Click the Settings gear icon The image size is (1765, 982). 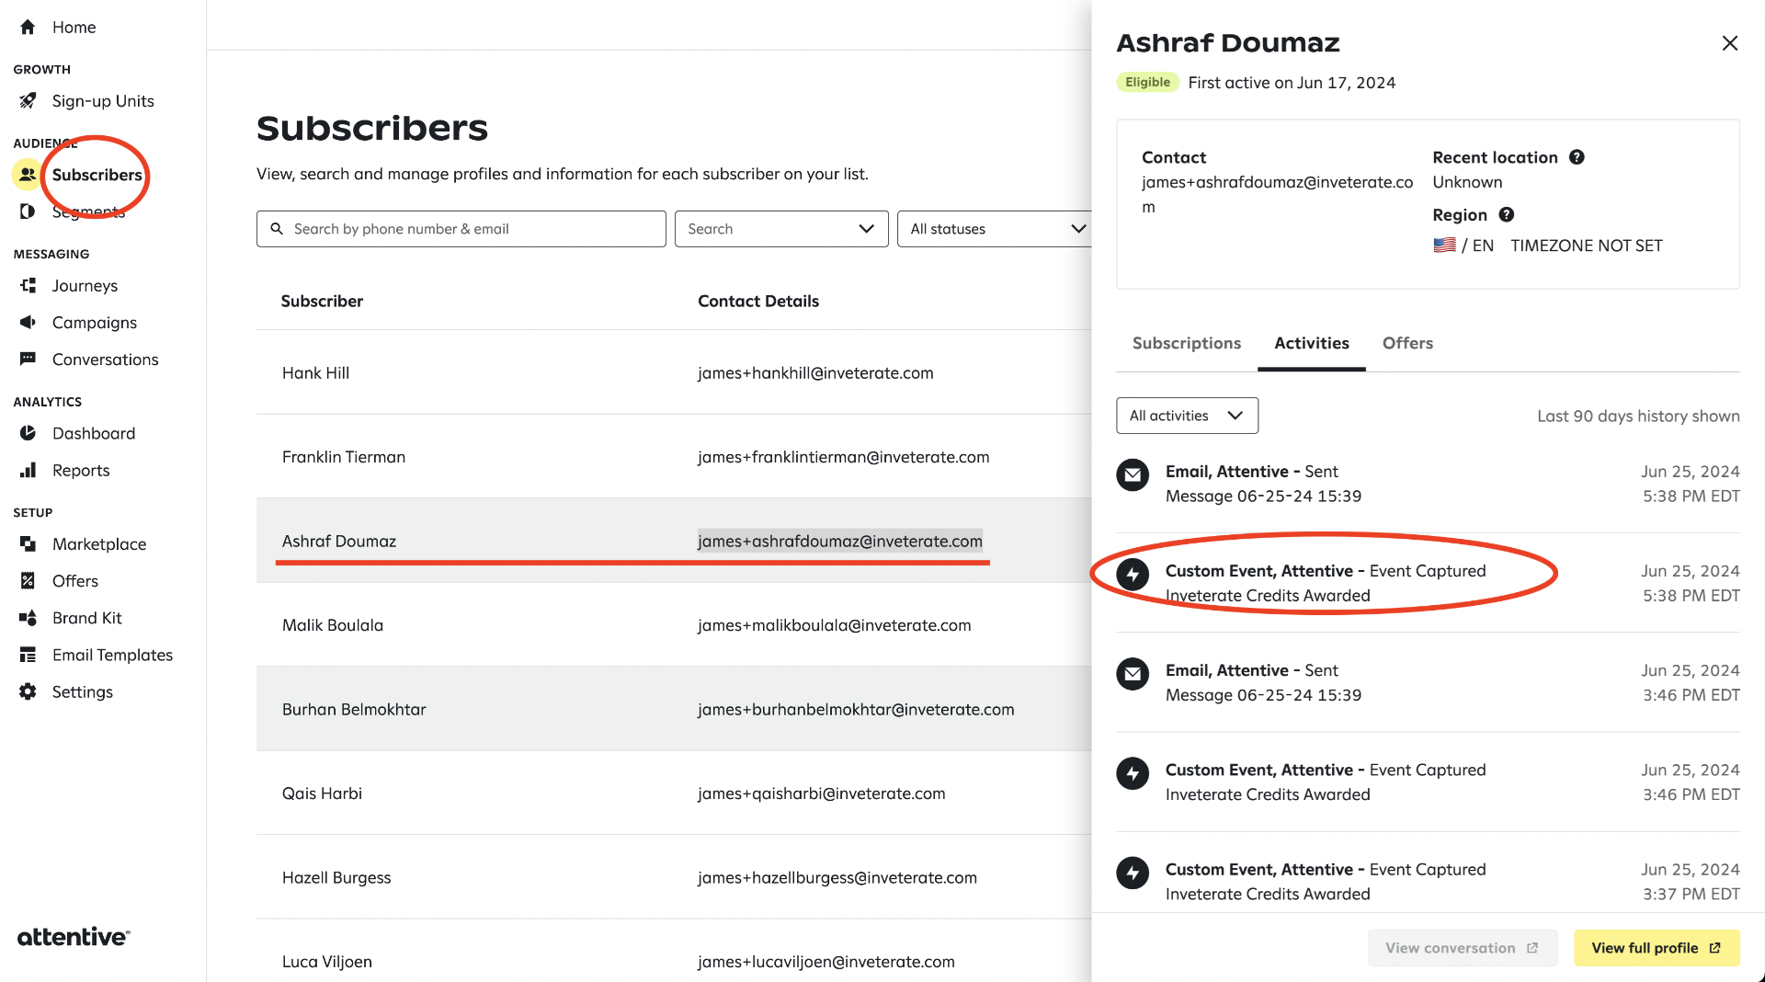[28, 692]
